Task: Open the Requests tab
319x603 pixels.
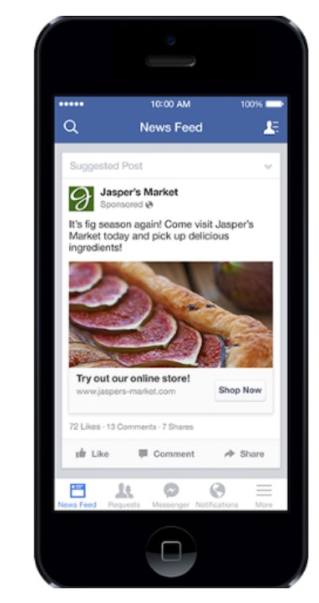Action: pos(124,495)
